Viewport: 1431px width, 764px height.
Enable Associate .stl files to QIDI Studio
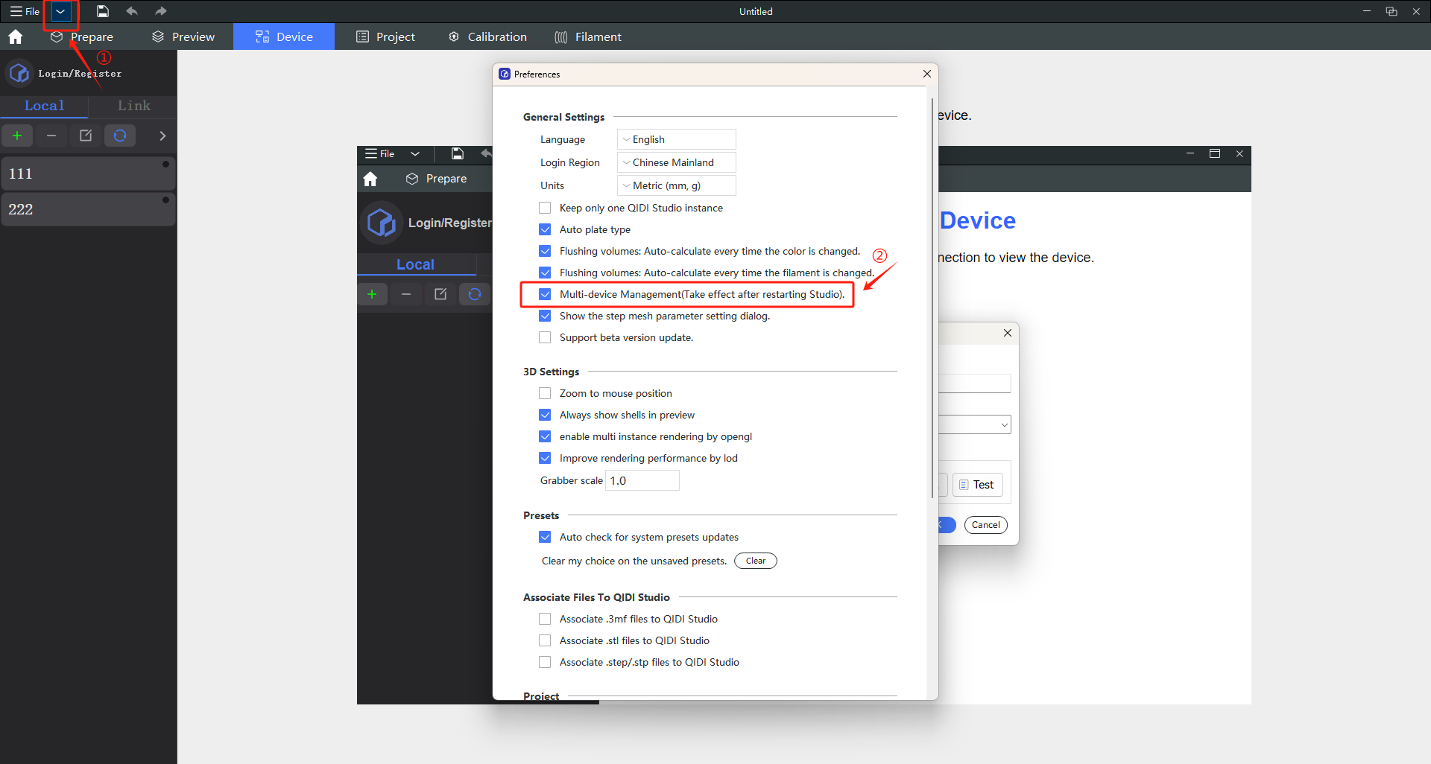pos(545,640)
